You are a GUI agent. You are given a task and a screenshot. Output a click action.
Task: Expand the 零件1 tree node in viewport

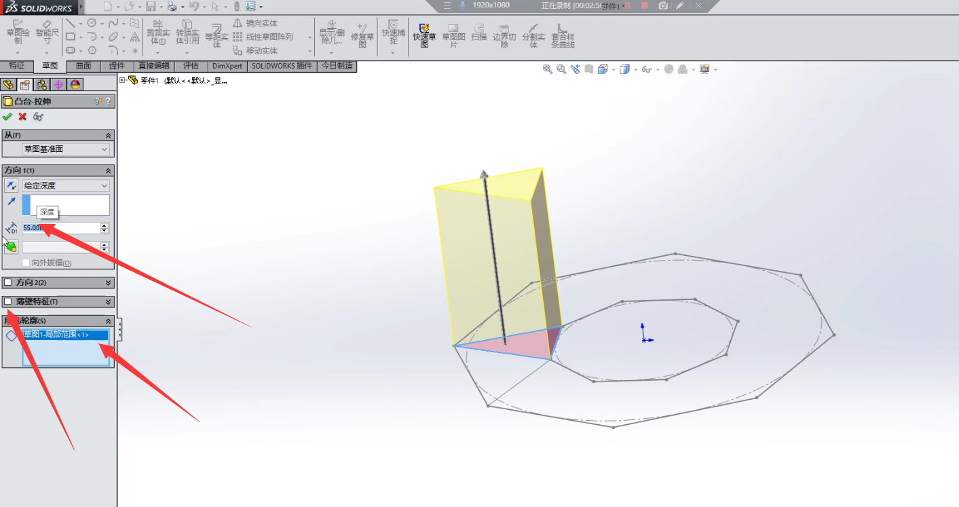point(122,80)
